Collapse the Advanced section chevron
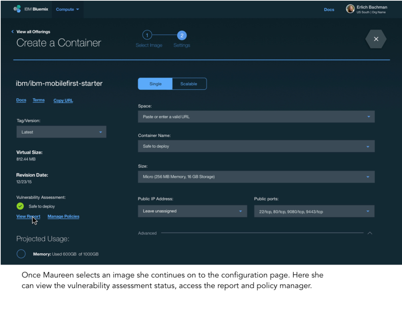This screenshot has height=310, width=402. tap(370, 233)
